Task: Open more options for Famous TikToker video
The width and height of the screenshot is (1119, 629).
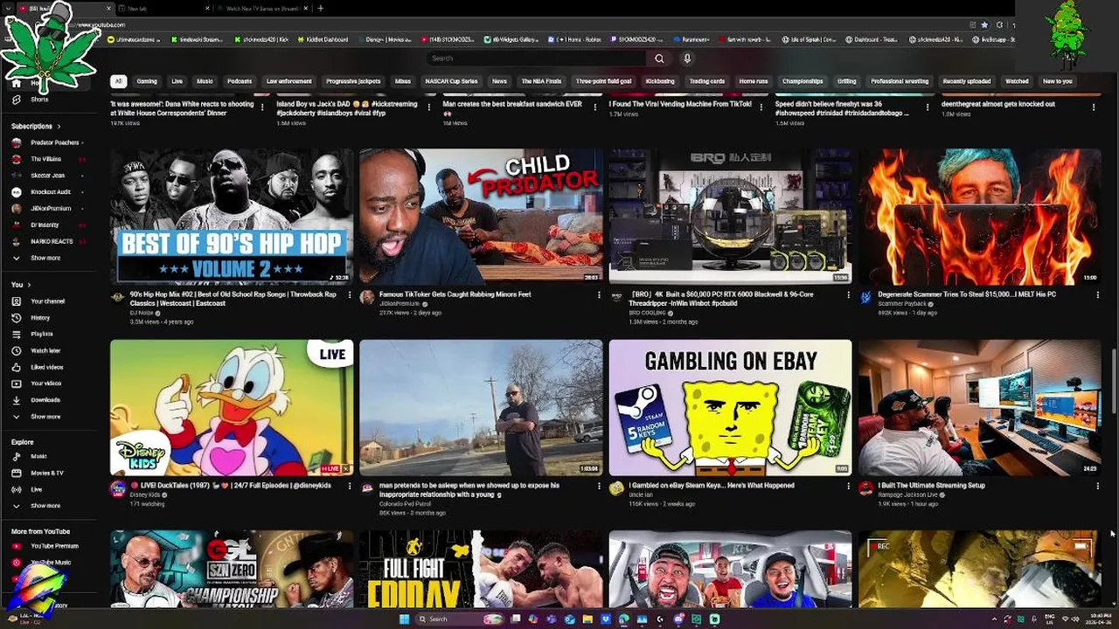Action: pyautogui.click(x=599, y=295)
